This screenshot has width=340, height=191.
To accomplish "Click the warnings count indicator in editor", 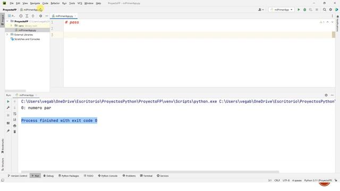I will 322,22.
